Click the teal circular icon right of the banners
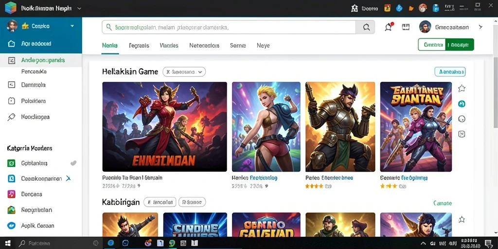Viewport: 498px width, 249px height. tap(462, 104)
